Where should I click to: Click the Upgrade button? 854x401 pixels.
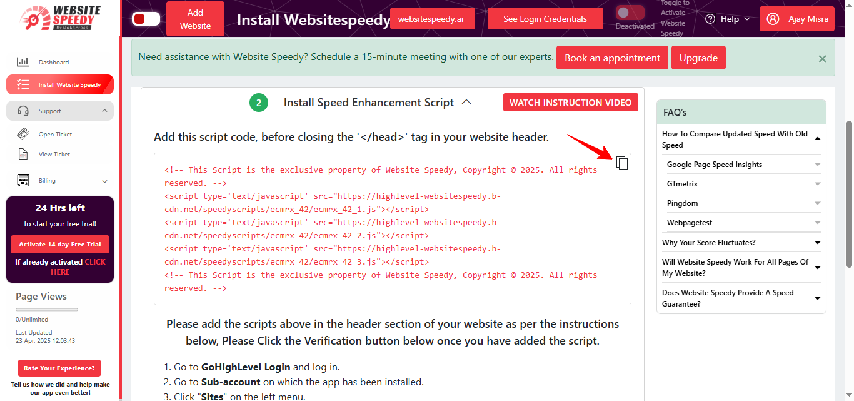pos(698,58)
